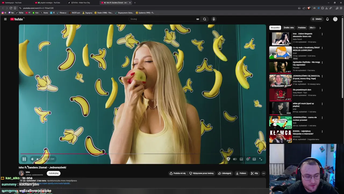Toggle subtitles in the player
The width and height of the screenshot is (344, 194).
(x=241, y=159)
